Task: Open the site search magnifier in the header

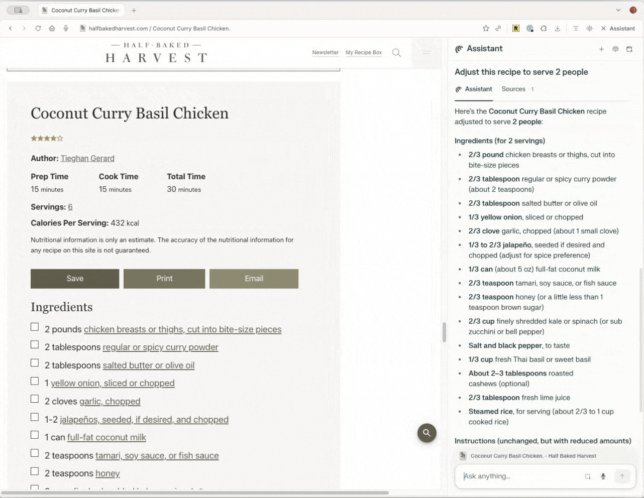Action: (396, 53)
